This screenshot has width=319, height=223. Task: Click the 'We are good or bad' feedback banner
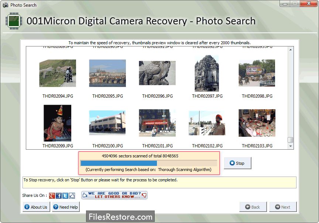[x=114, y=195]
